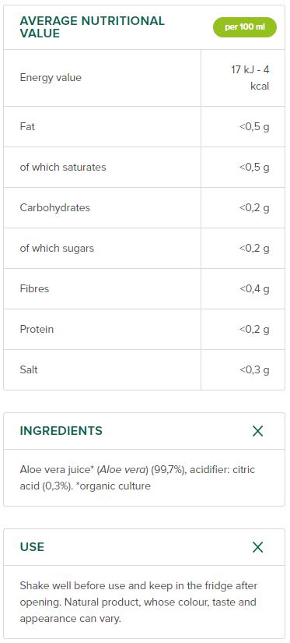This screenshot has width=290, height=643.
Task: Collapse the Ingredients section with X icon
Action: pos(257,431)
